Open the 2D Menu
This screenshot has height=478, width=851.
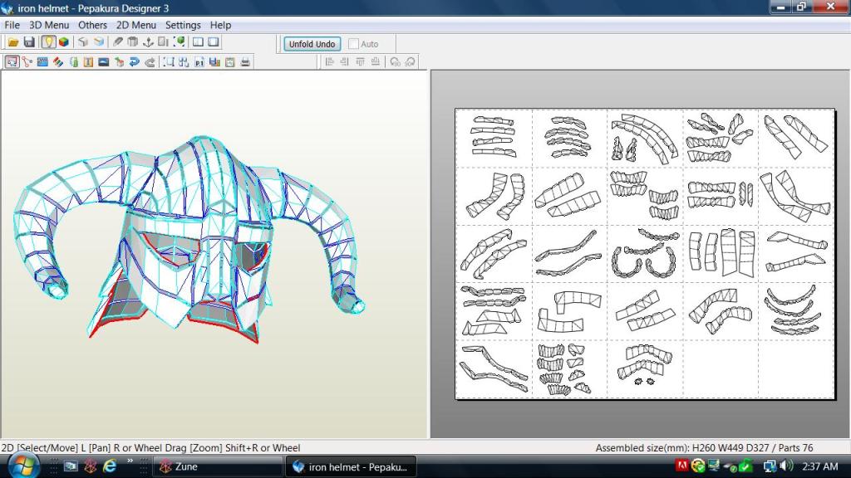[135, 25]
